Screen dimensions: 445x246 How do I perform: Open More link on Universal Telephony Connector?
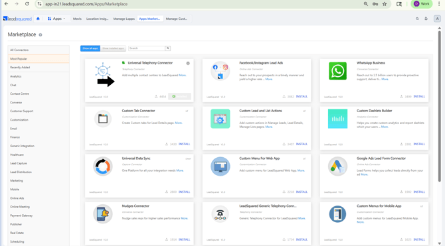183,75
